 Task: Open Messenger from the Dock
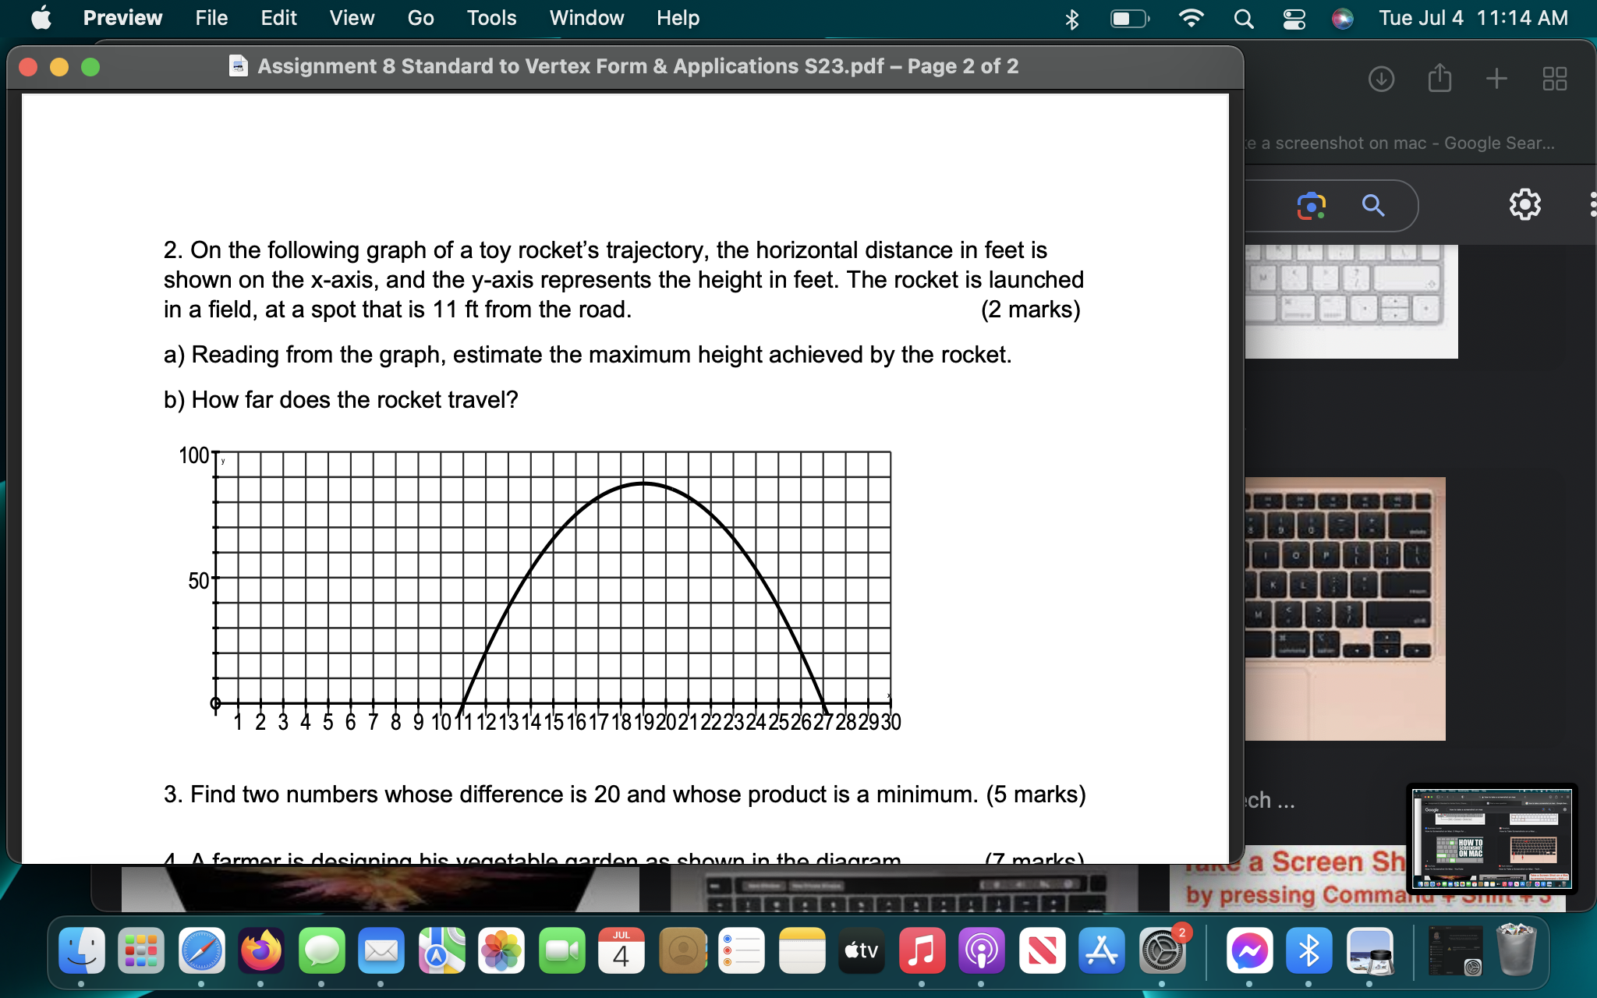1249,951
